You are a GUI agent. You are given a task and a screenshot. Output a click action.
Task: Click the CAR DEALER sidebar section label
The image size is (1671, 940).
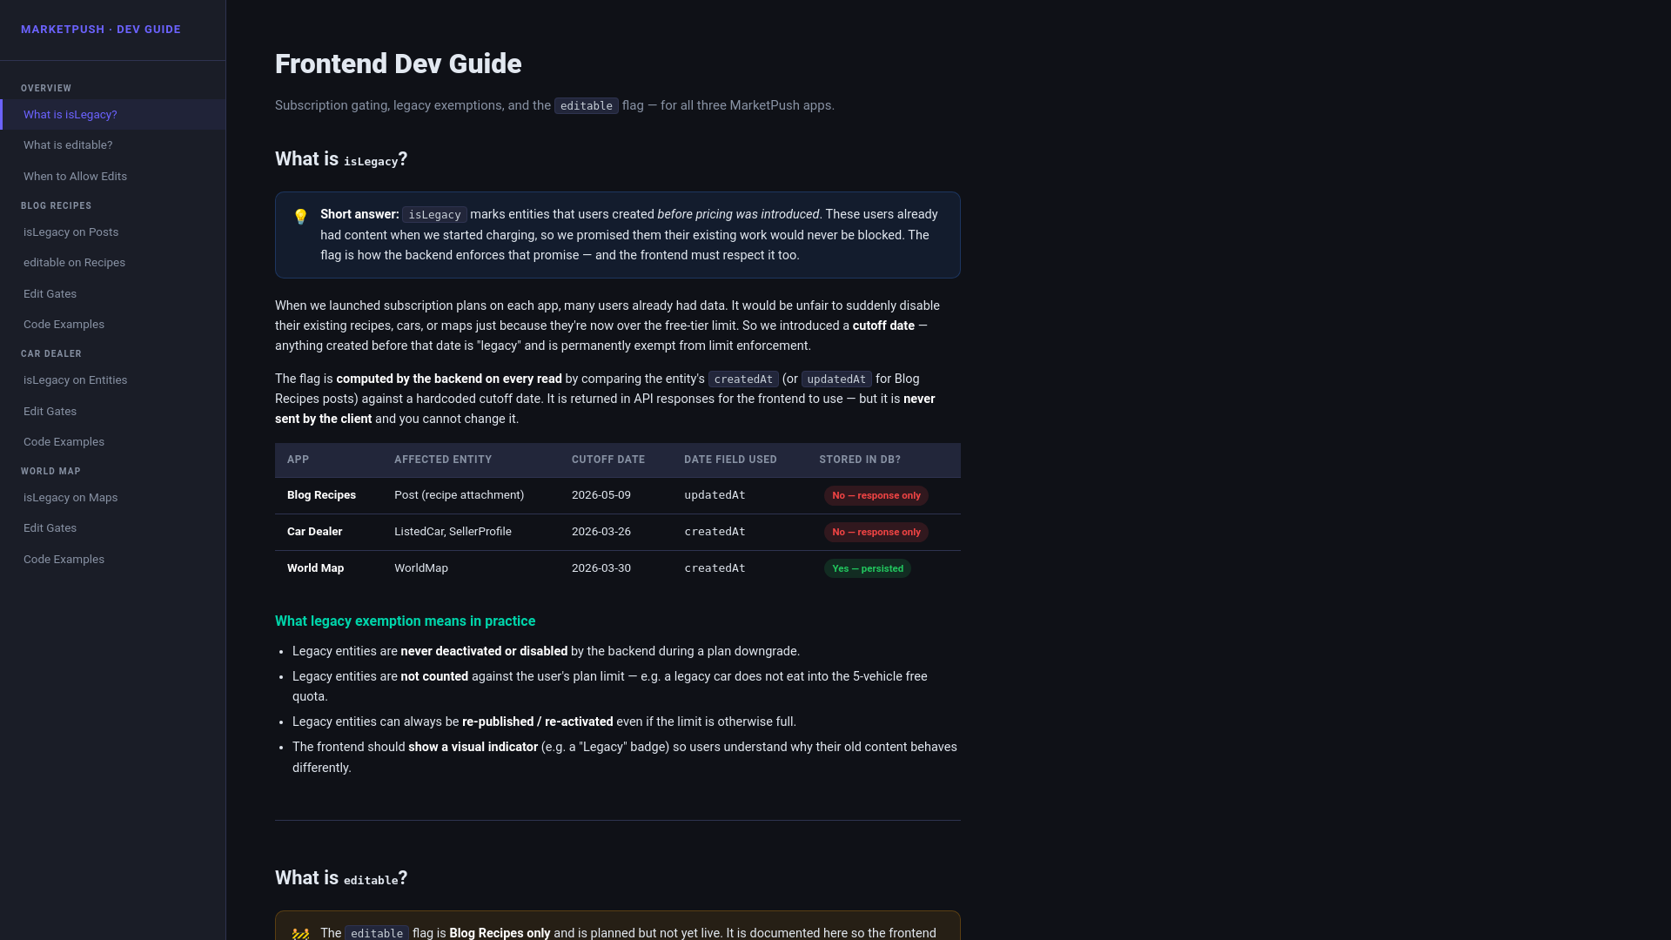[x=51, y=354]
